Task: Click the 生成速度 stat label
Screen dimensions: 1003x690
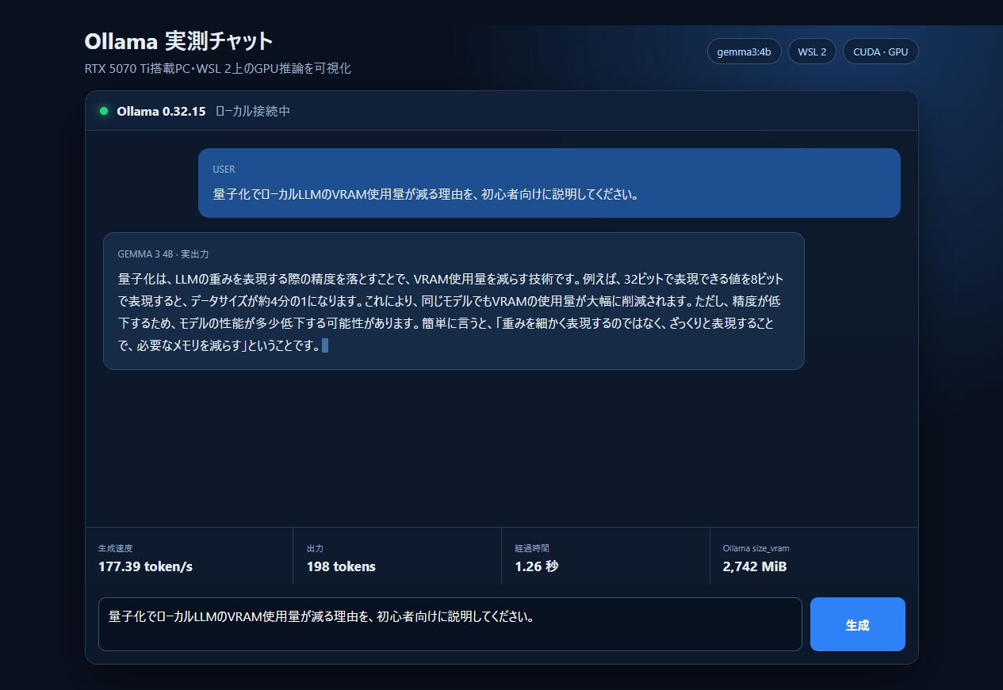Action: click(x=116, y=548)
